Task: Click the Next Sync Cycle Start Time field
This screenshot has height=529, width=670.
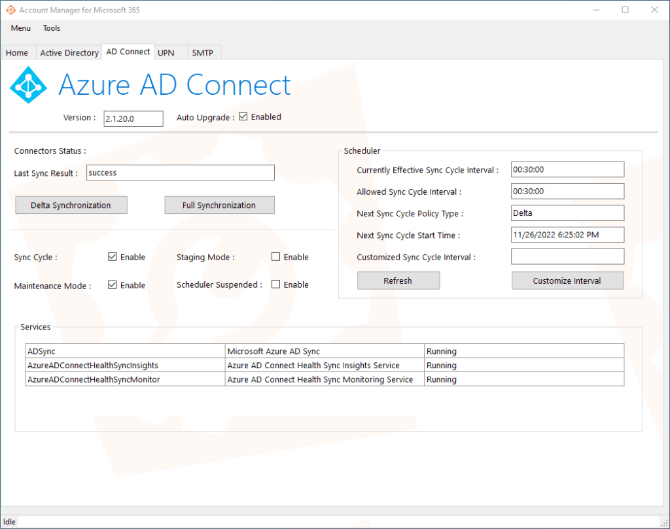Action: [567, 235]
